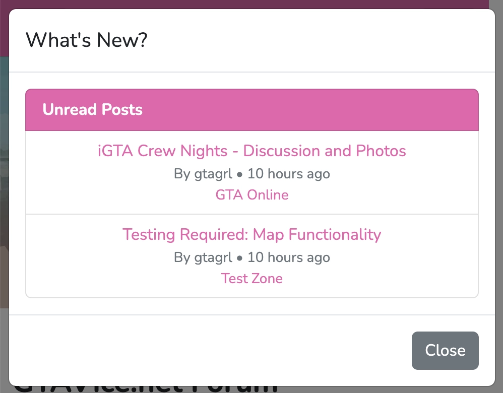Click empty footer space left of Close
Screen dimensions: 503x393
pyautogui.click(x=202, y=350)
